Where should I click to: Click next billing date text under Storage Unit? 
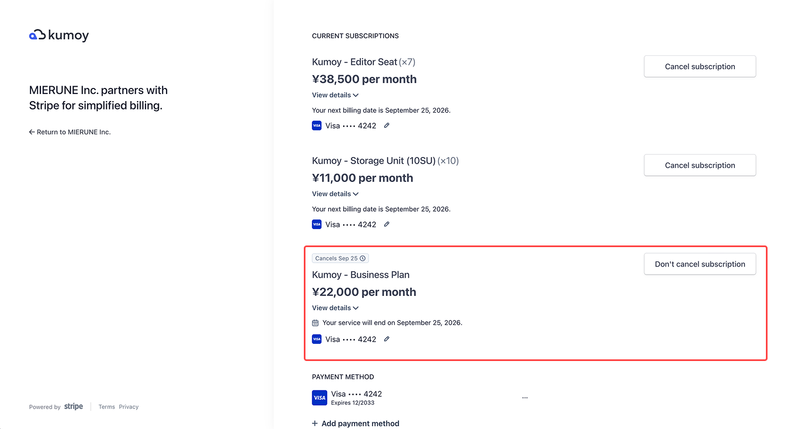(x=381, y=210)
